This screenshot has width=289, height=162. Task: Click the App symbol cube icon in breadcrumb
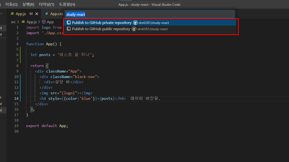44,22
